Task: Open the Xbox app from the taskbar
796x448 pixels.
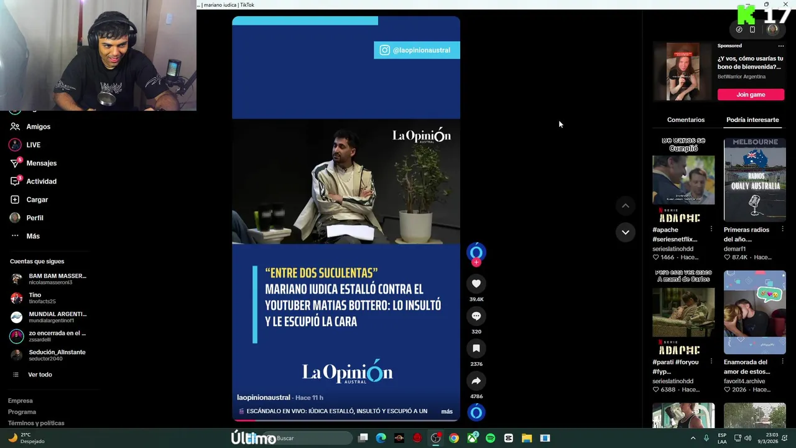Action: coord(473,438)
